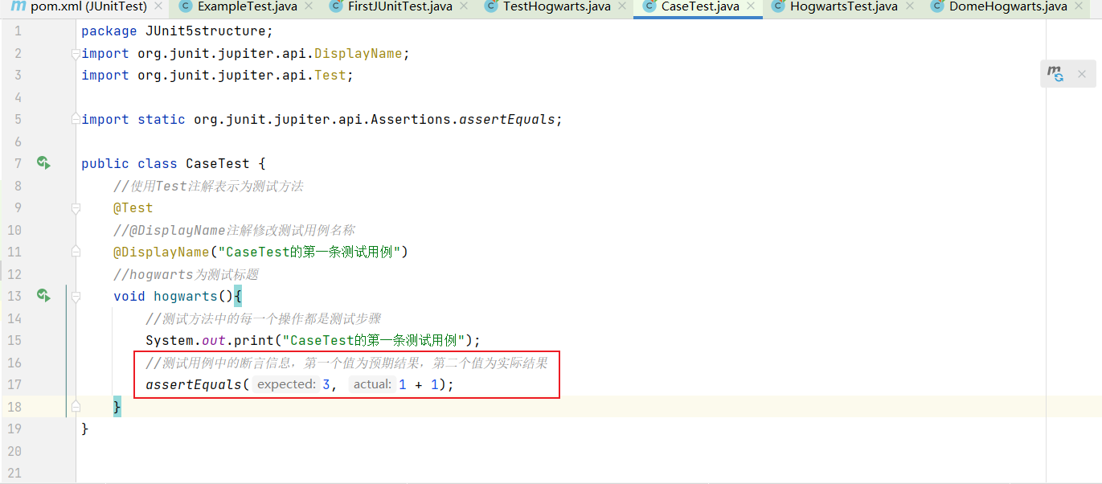Click the Maven load changes icon
The width and height of the screenshot is (1102, 484).
pos(1055,74)
